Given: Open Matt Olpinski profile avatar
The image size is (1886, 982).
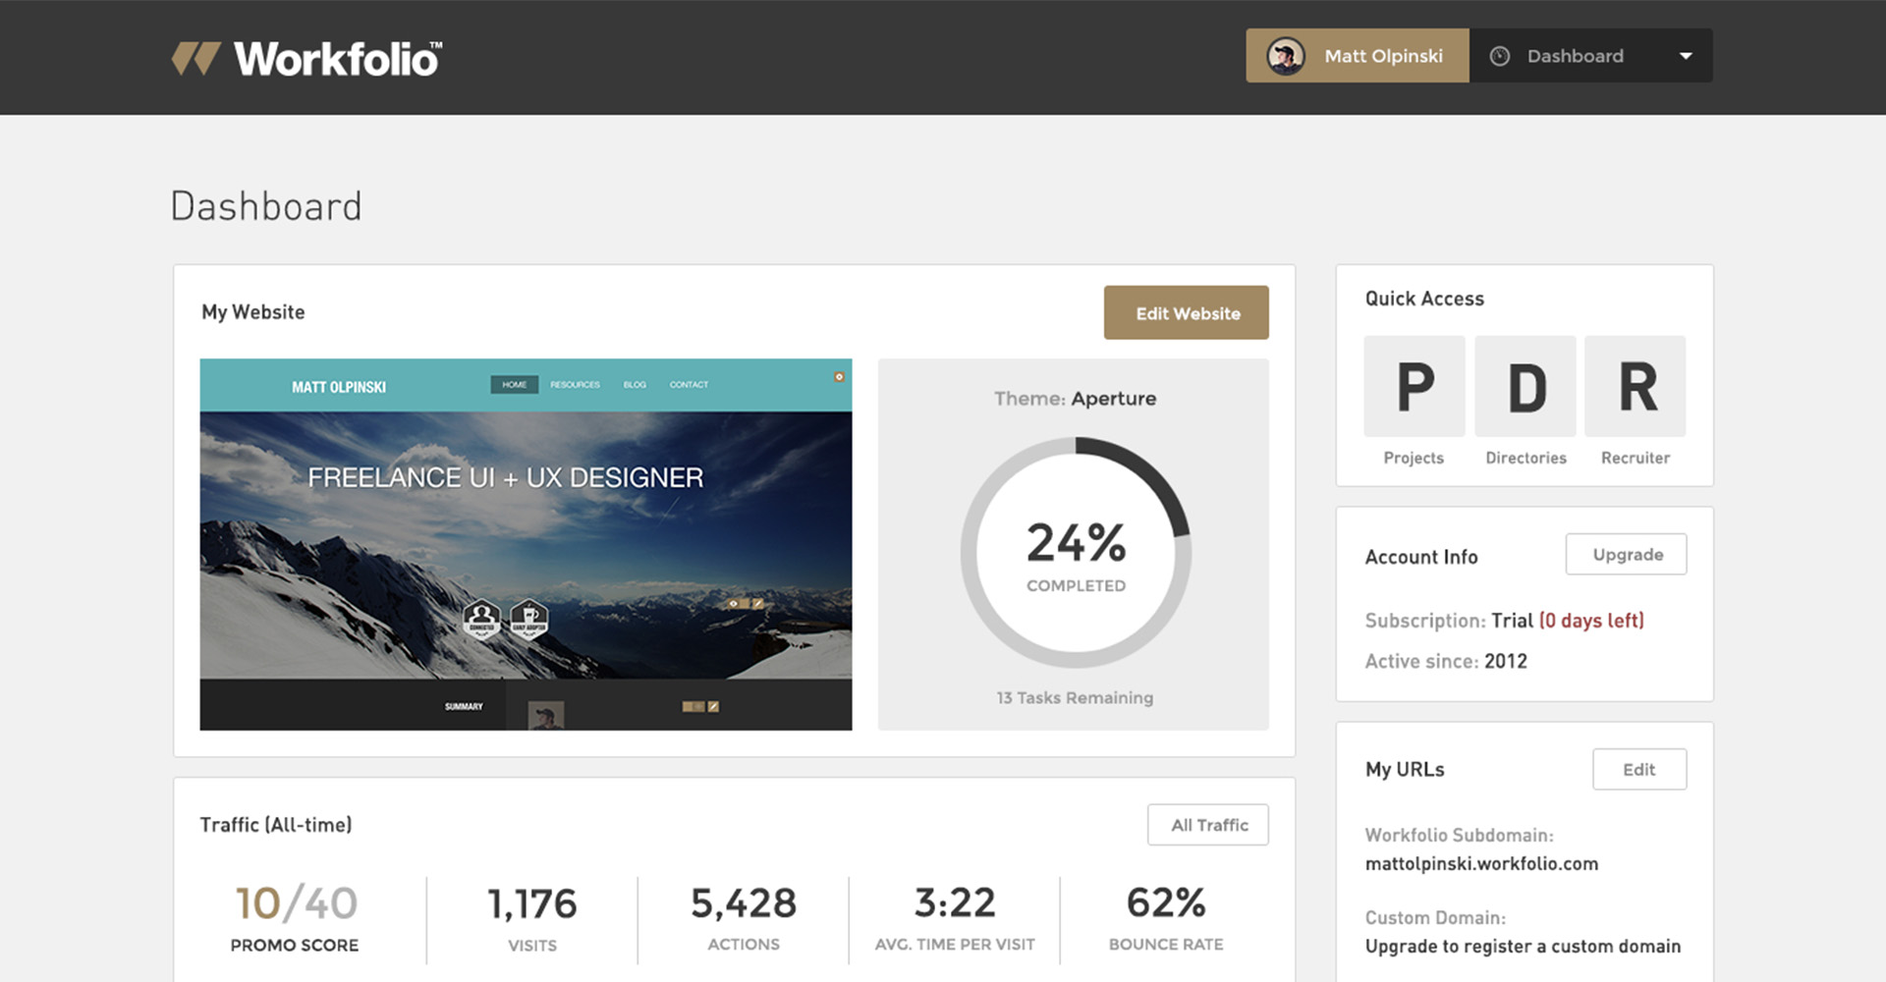Looking at the screenshot, I should [1285, 56].
